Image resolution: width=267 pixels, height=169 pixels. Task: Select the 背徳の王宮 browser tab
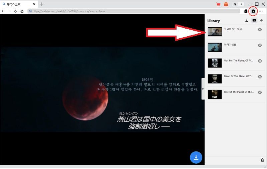click(19, 4)
